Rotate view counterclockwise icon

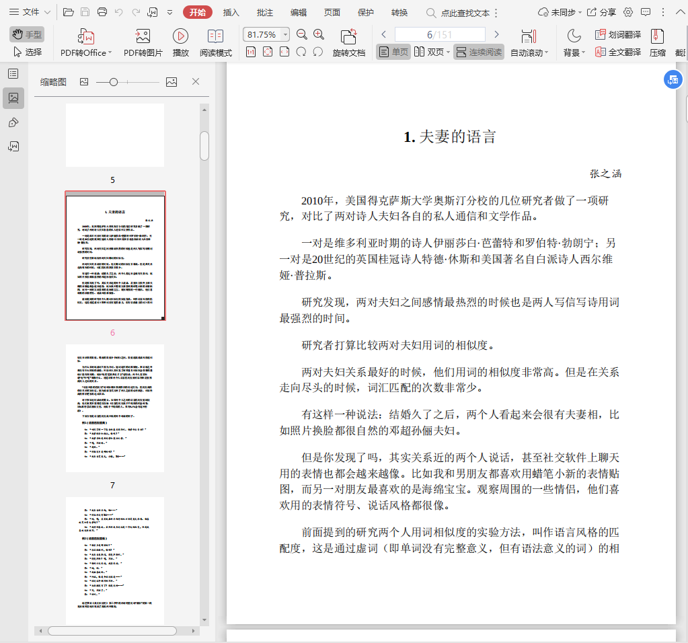pos(318,52)
